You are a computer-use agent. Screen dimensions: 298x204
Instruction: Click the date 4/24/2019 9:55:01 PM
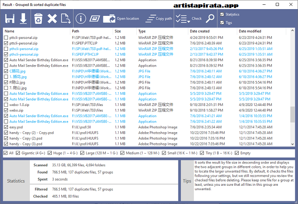click(x=206, y=38)
